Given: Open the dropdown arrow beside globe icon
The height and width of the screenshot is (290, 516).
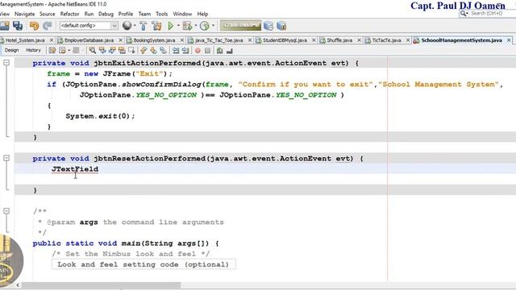Looking at the screenshot, I should [135, 26].
